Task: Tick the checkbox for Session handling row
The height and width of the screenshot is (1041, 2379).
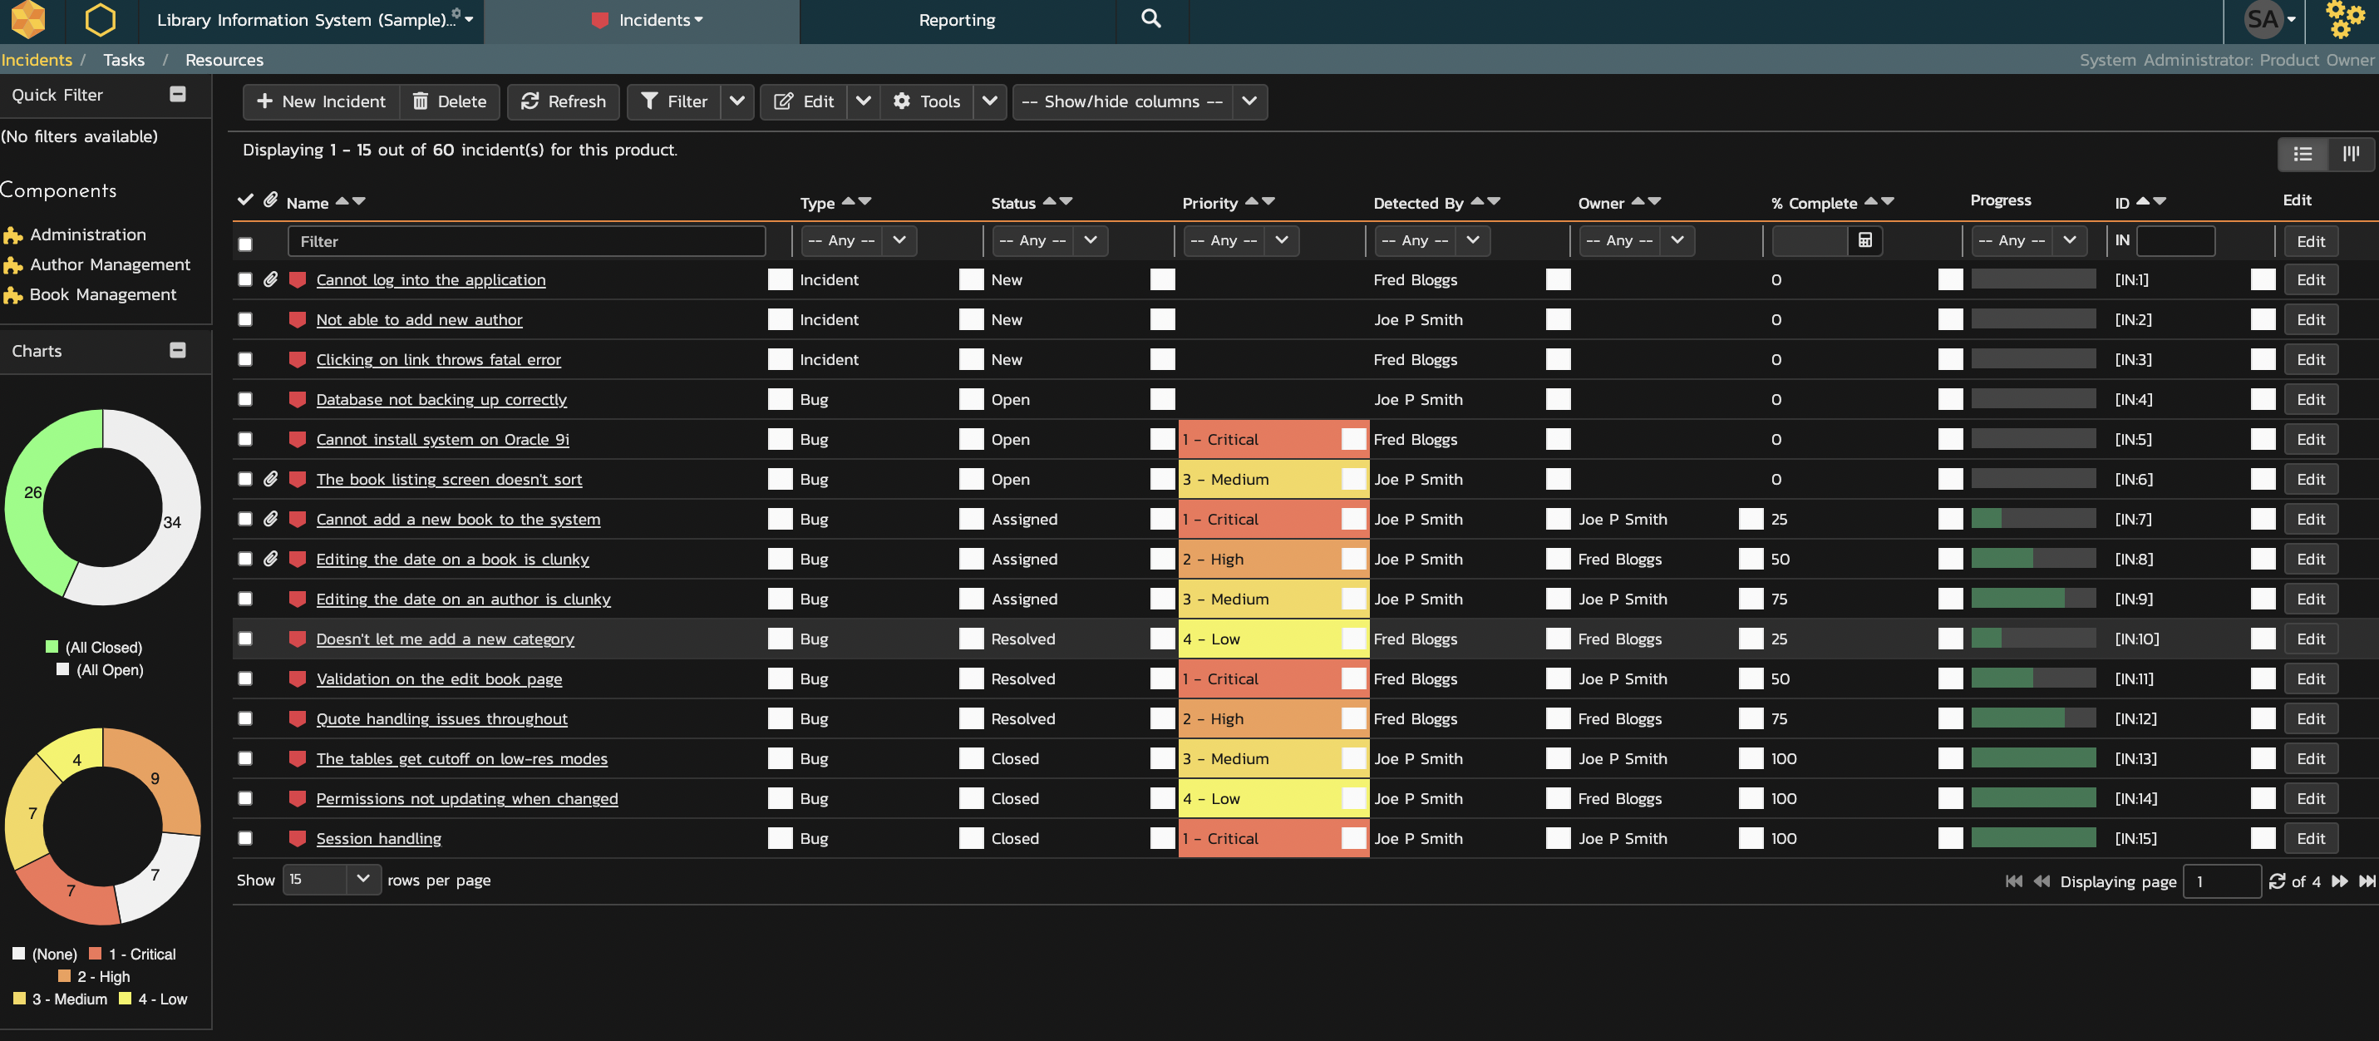Action: coord(244,839)
